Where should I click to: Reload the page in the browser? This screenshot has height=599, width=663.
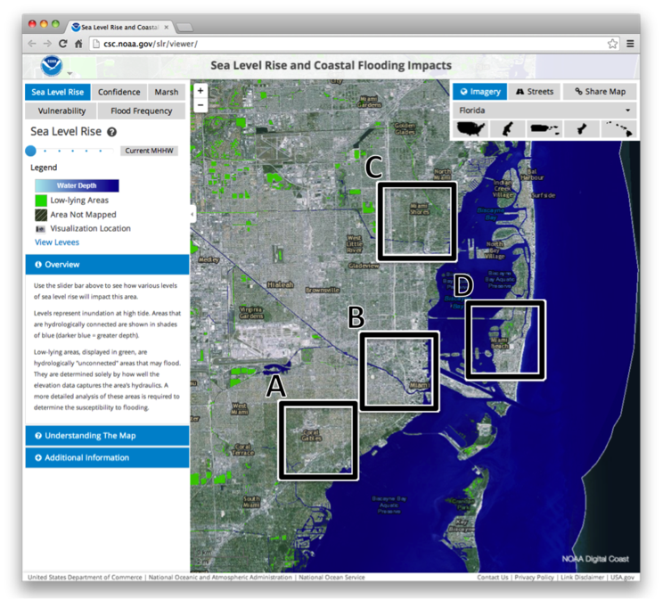coord(63,44)
